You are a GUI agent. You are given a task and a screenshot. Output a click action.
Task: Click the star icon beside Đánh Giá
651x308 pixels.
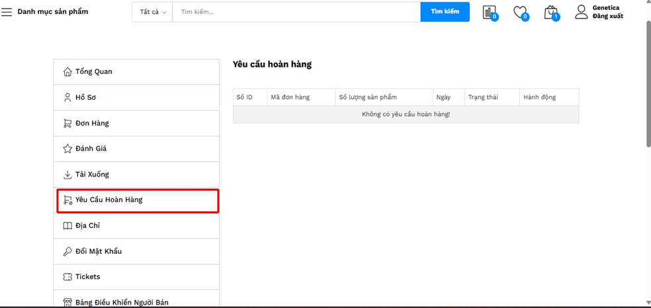pos(67,149)
